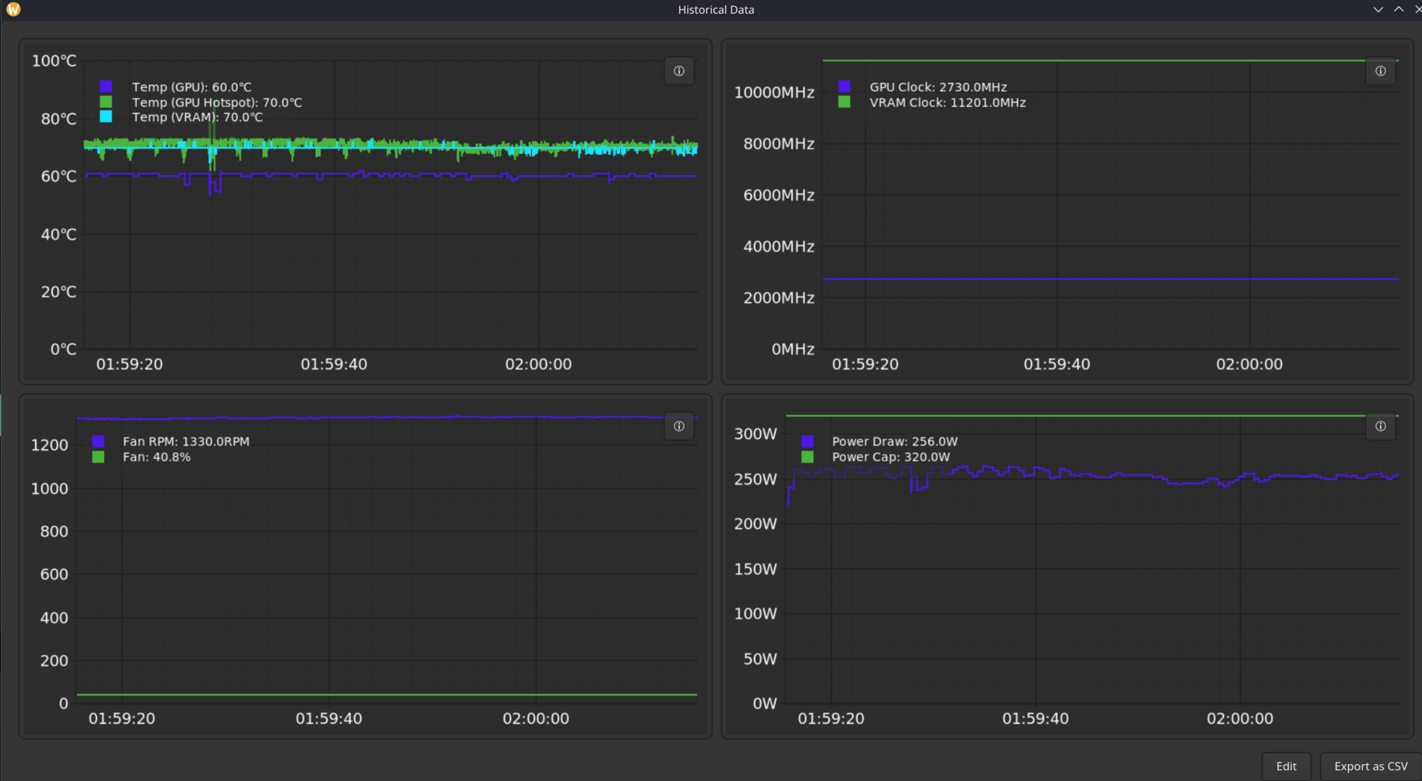Click the green Power Cap legend swatch
Screen dimensions: 1422x781
point(807,457)
